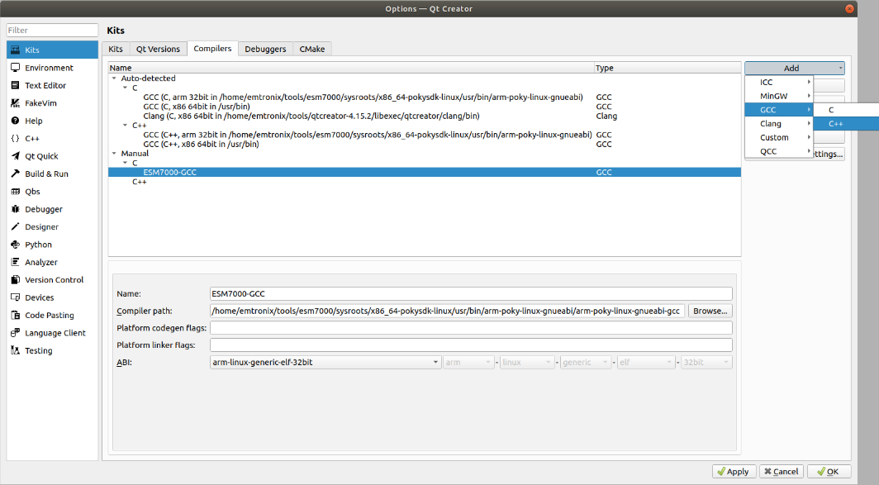Viewport: 879px width, 485px height.
Task: Open the Version Control icon
Action: pos(15,279)
